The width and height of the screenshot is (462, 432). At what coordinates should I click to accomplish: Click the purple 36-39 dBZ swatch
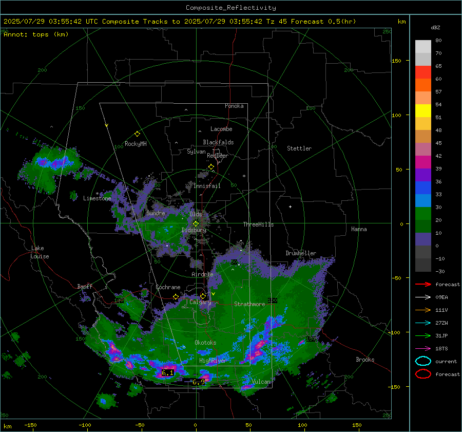pos(423,175)
